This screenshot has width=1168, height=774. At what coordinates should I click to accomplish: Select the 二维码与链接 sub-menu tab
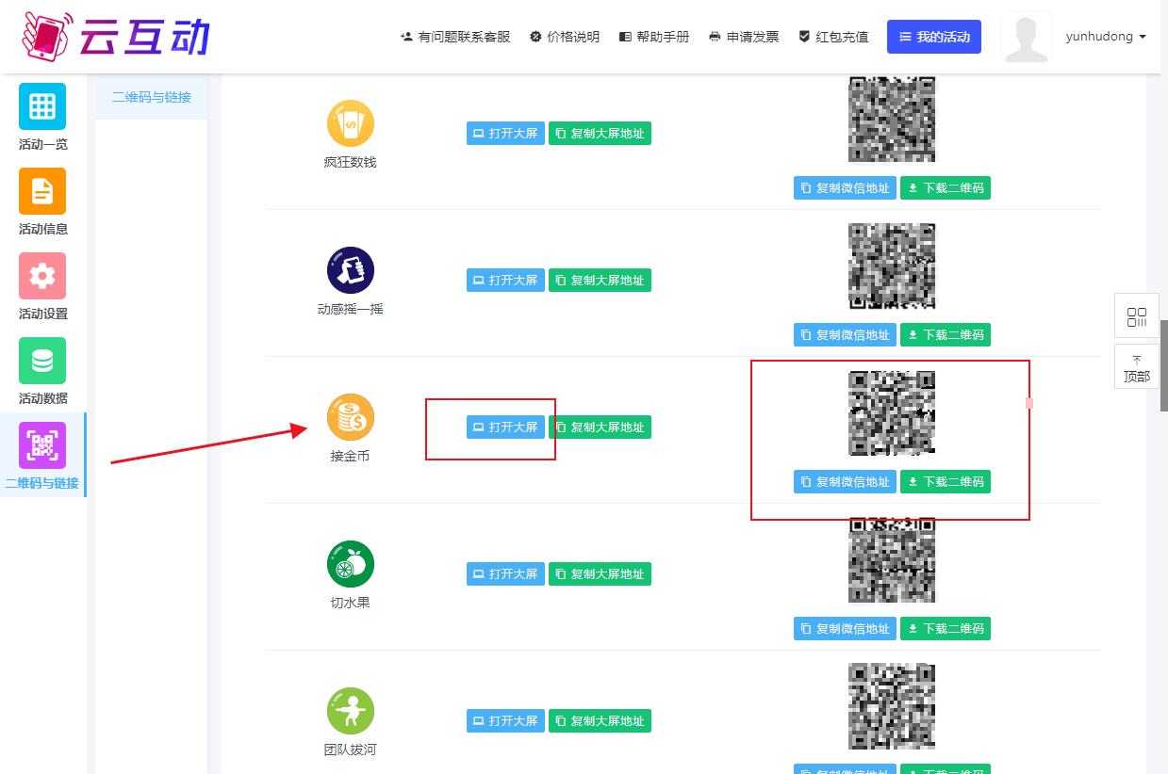coord(152,97)
